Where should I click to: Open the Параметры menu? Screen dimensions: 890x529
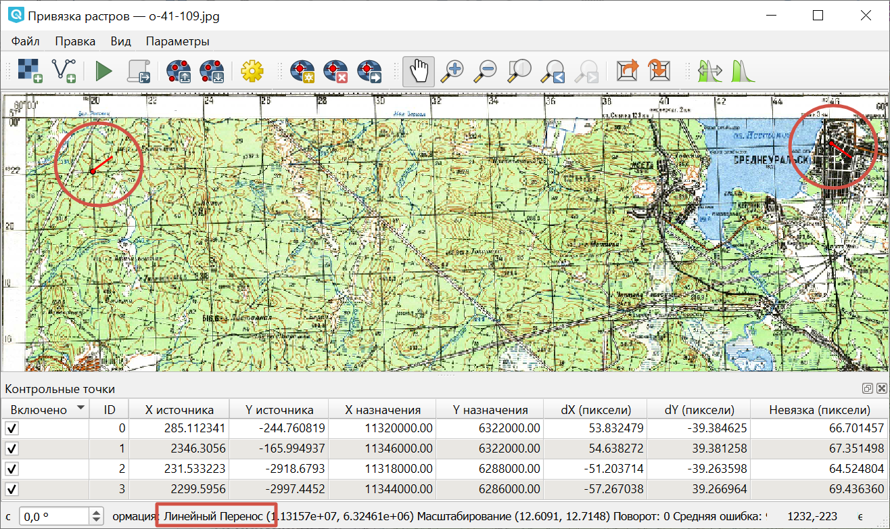(178, 41)
